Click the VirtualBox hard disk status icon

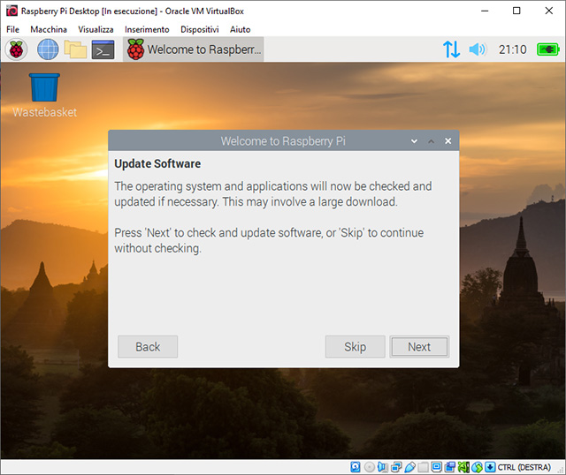click(x=355, y=466)
